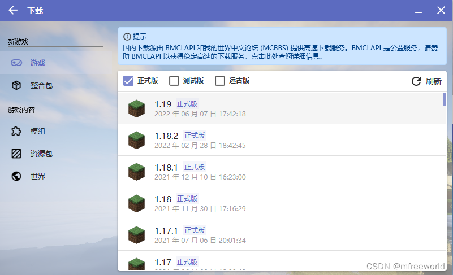Click the grass block icon for 1.18.2
The width and height of the screenshot is (453, 275).
136,140
